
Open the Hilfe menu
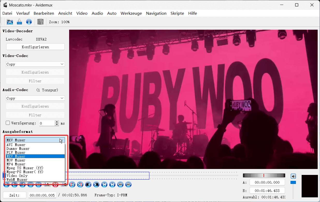(193, 13)
